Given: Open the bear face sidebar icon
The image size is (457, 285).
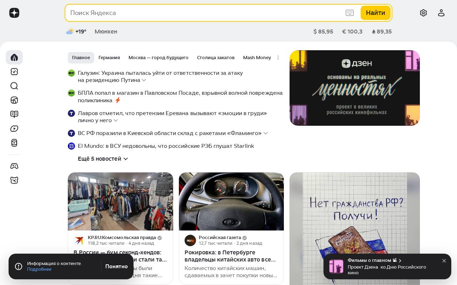Looking at the screenshot, I should point(14,180).
